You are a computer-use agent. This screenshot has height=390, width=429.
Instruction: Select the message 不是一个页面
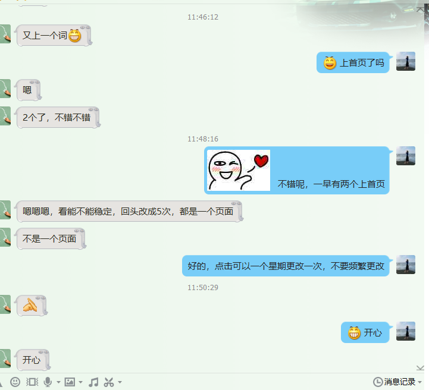click(49, 238)
